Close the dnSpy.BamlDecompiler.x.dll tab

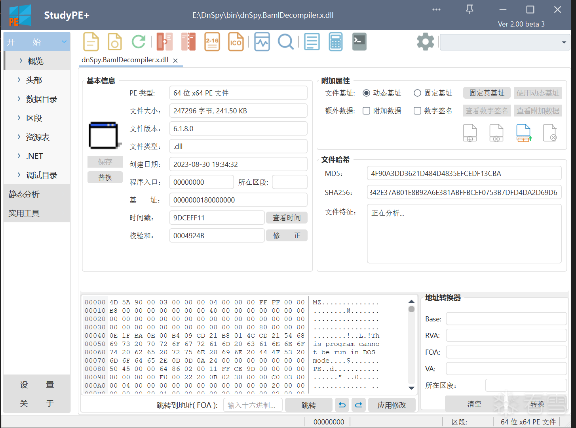pos(175,61)
